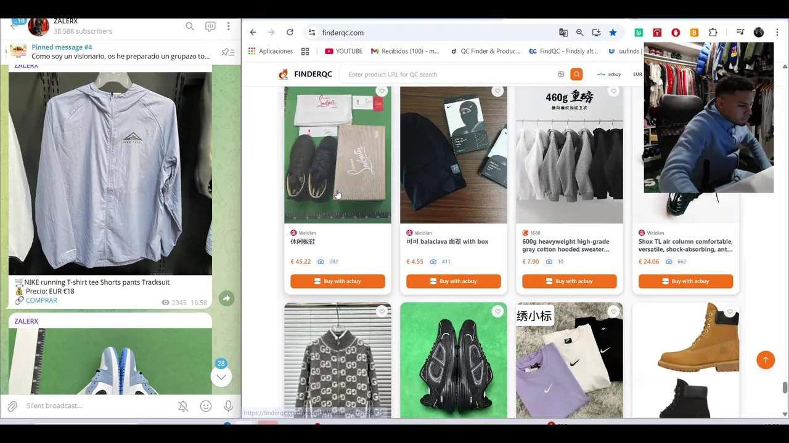
Task: Toggle silent broadcast bell
Action: pos(183,406)
